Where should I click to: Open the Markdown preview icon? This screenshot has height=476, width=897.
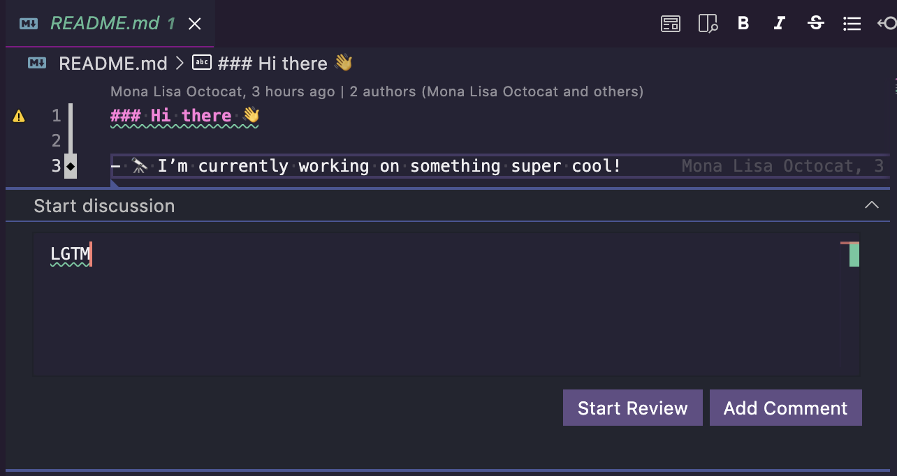pyautogui.click(x=670, y=23)
